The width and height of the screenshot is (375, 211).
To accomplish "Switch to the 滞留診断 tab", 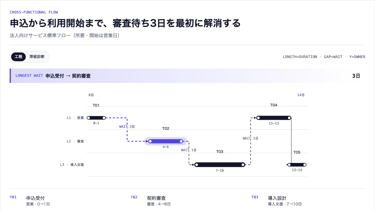I will pos(37,57).
